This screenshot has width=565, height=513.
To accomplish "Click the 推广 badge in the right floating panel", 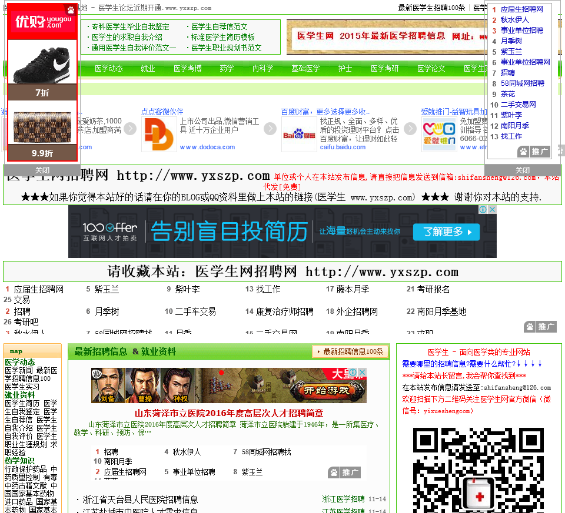I will tap(534, 152).
